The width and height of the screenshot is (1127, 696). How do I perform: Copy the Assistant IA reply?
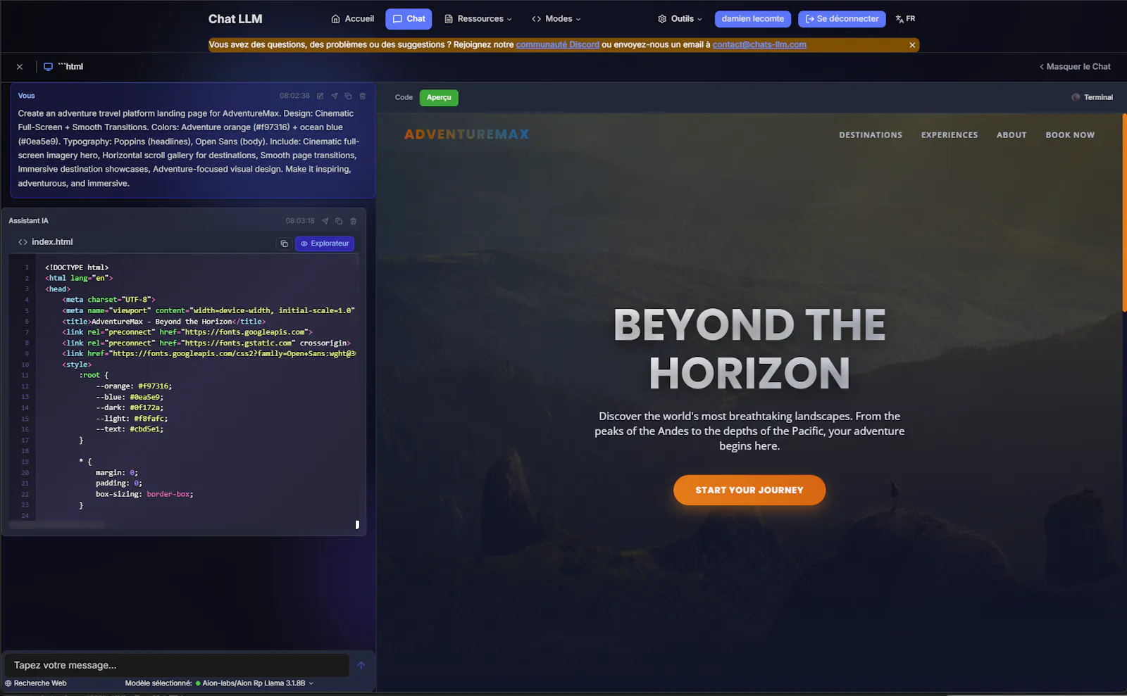coord(339,221)
